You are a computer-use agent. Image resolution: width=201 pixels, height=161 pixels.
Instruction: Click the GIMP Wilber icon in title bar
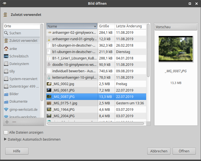pyautogui.click(x=4, y=3)
